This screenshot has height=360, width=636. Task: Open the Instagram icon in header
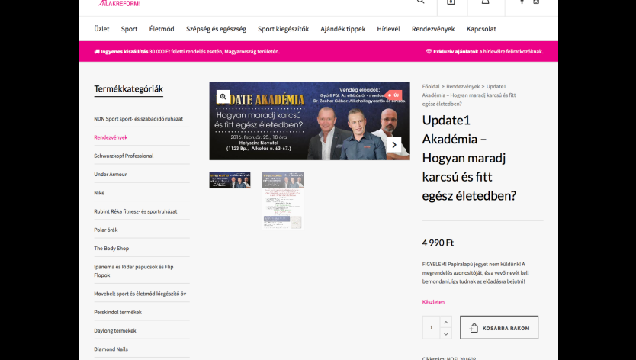click(536, 2)
